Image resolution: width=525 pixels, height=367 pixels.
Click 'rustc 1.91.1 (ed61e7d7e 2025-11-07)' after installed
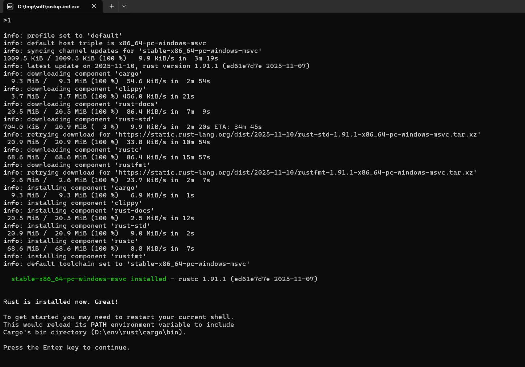[x=248, y=279]
